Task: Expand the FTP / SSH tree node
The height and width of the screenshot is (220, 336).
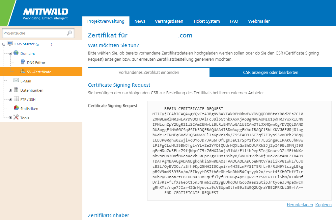Action: pyautogui.click(x=10, y=99)
